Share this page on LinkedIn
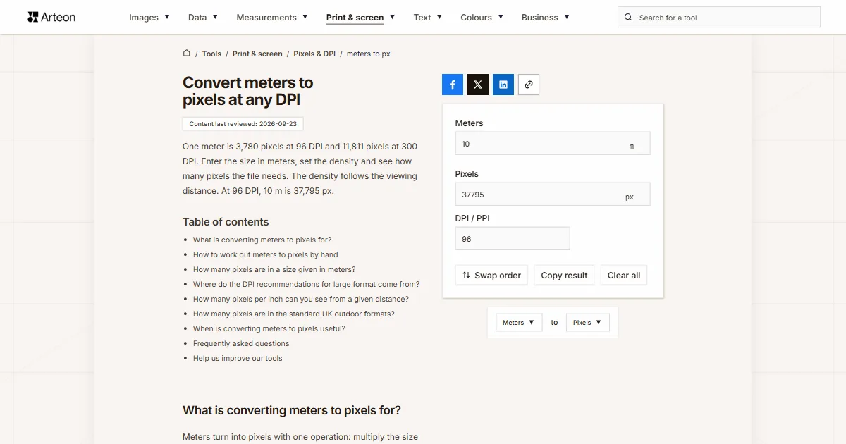Screen dimensions: 846x444 [x=503, y=85]
